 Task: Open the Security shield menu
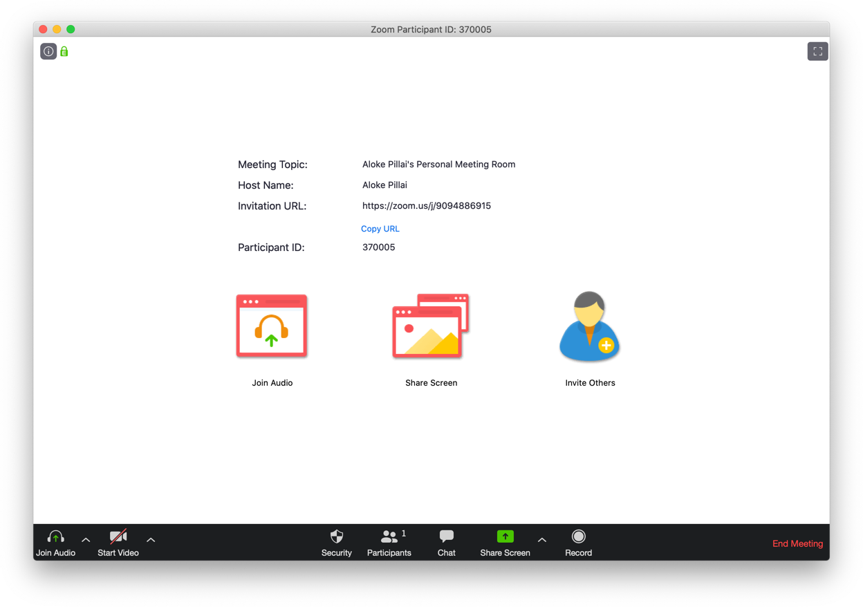tap(337, 543)
